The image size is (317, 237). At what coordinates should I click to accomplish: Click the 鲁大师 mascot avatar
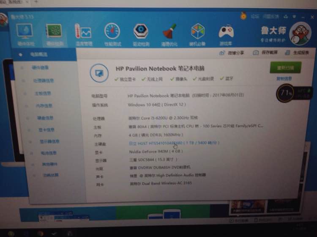[300, 34]
